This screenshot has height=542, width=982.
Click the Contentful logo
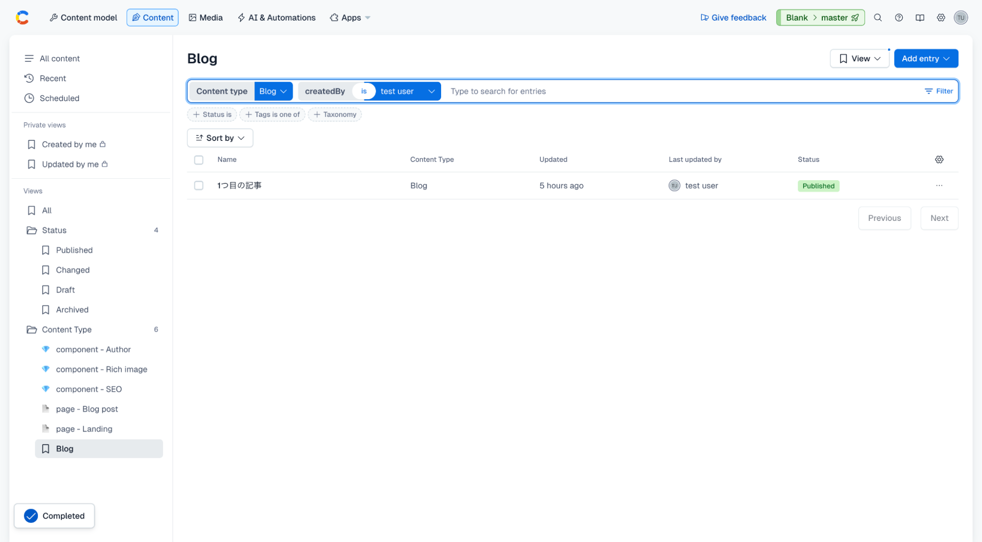click(x=22, y=18)
